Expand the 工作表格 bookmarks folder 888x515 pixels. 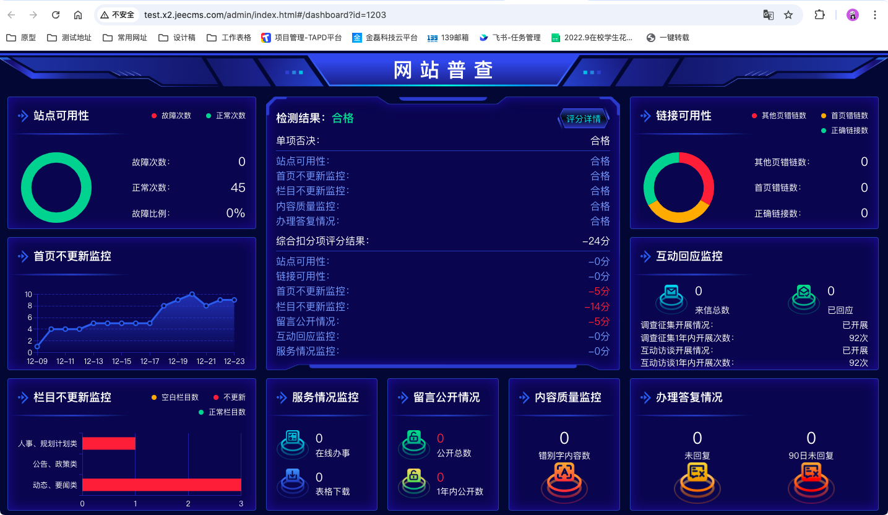pos(229,38)
